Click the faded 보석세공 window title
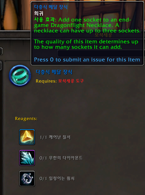 pos(103,35)
